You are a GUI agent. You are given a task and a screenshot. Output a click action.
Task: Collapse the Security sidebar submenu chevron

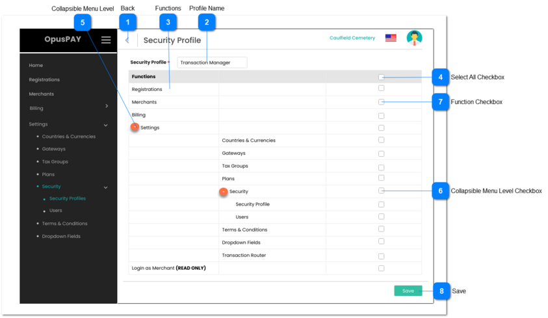point(106,187)
